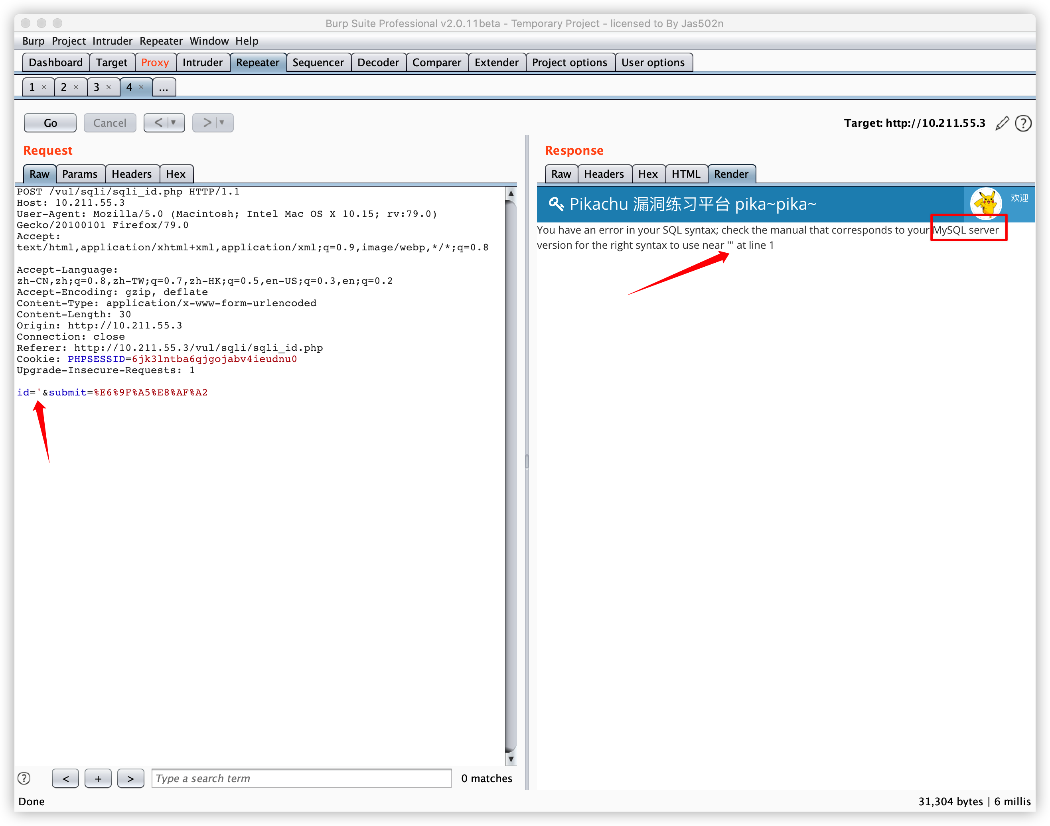Switch to the Intruder tool tab
The image size is (1050, 826).
(202, 62)
